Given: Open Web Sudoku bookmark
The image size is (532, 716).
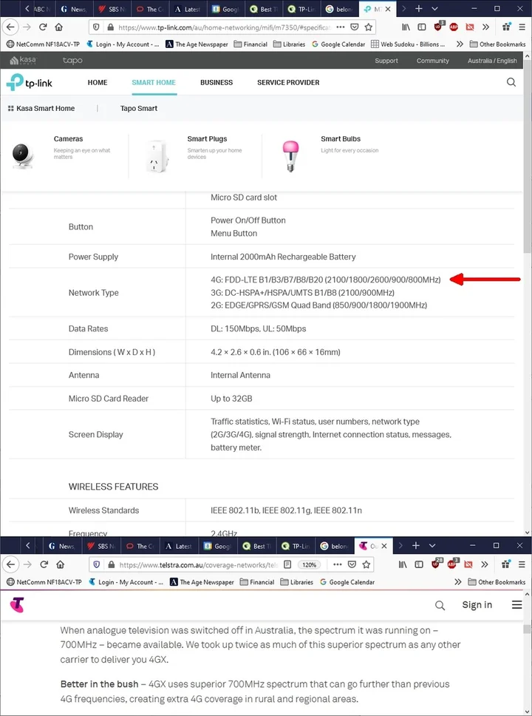Looking at the screenshot, I should coord(407,44).
